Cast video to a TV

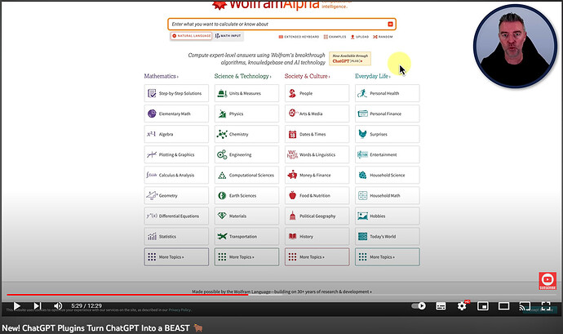[x=525, y=306]
